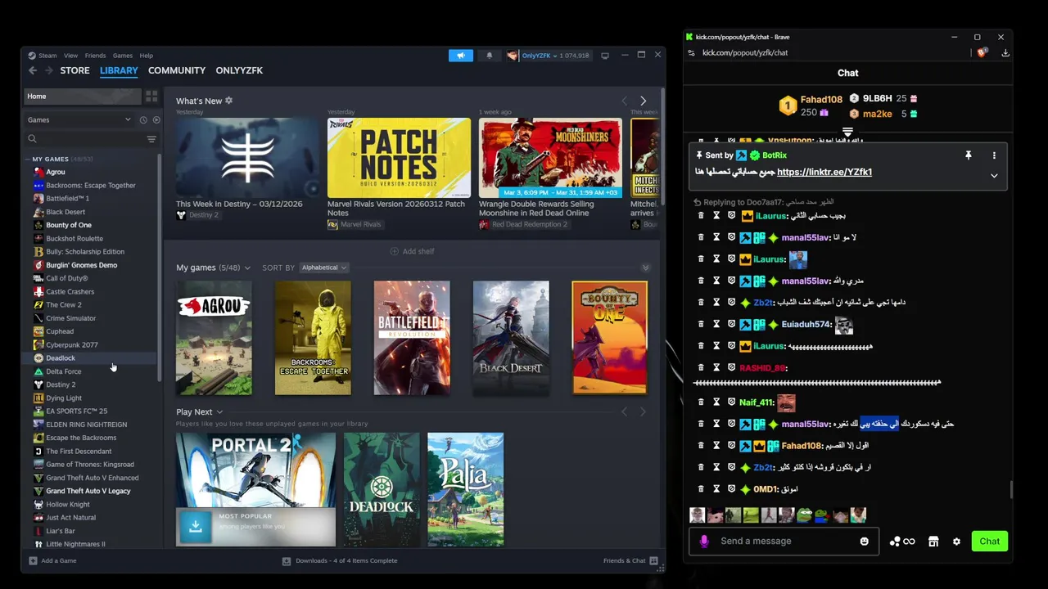The image size is (1048, 589).
Task: Timeout Naif_411 with hourglass icon
Action: point(716,402)
